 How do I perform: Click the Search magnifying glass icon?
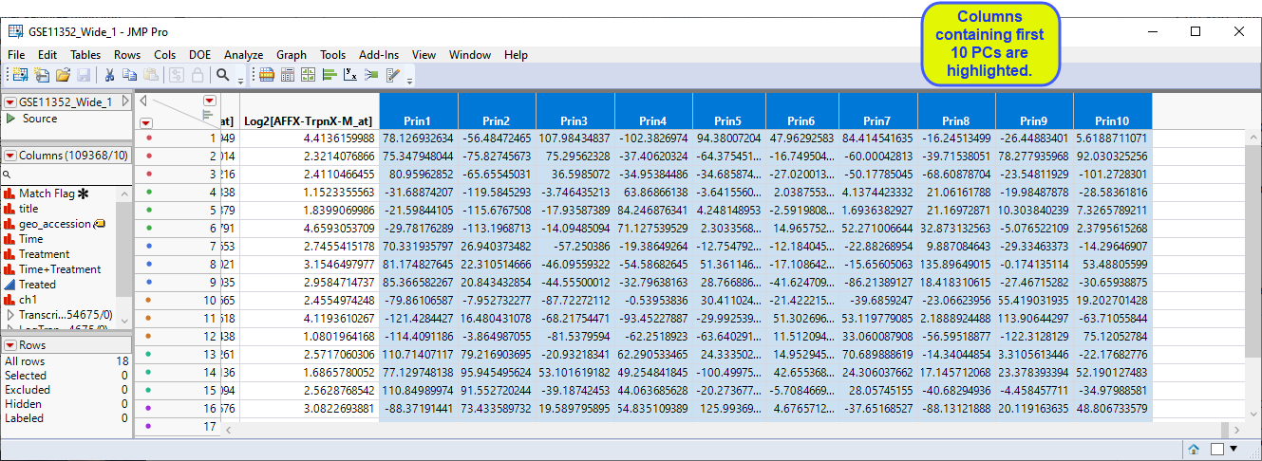[222, 75]
